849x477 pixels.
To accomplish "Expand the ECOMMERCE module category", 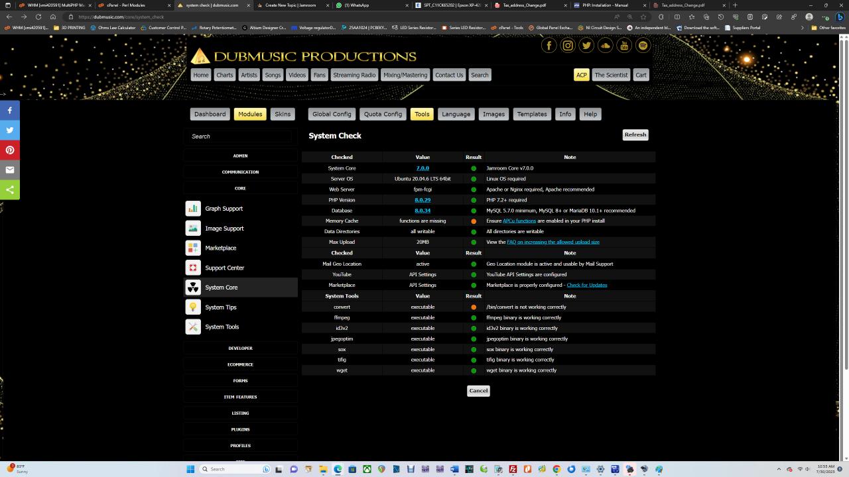I will click(240, 364).
